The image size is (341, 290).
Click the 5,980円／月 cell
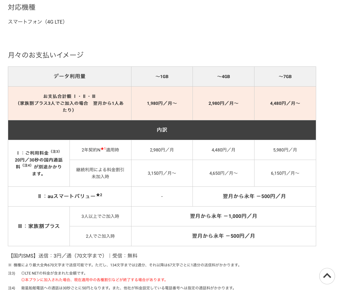coord(285,150)
